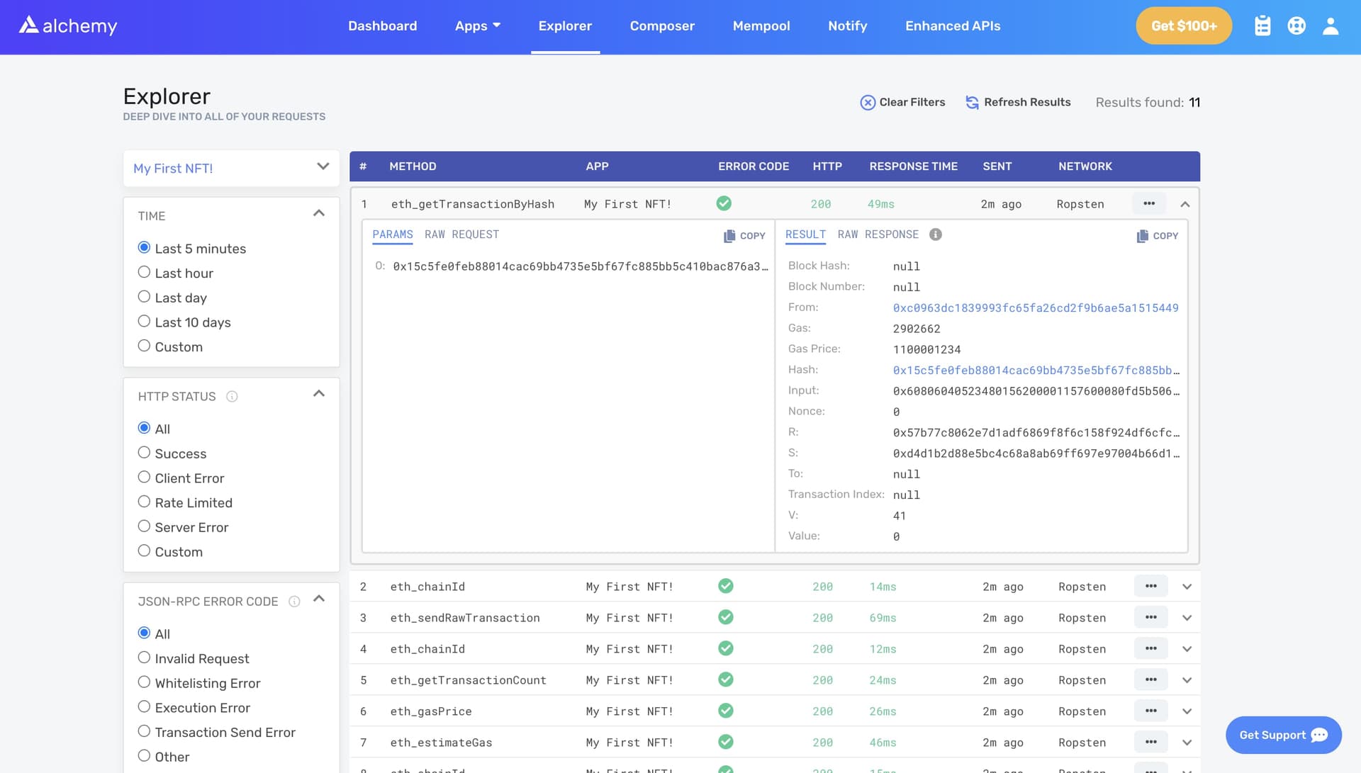Screen dimensions: 1361x773
Task: Click the info icon next to HTTP STATUS
Action: click(x=232, y=397)
